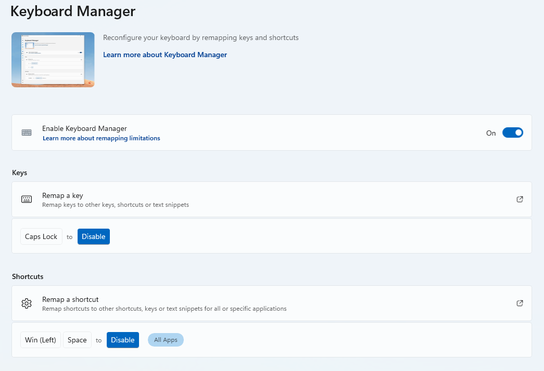This screenshot has height=371, width=544.
Task: Click the Keyboard Manager page title
Action: [x=73, y=11]
